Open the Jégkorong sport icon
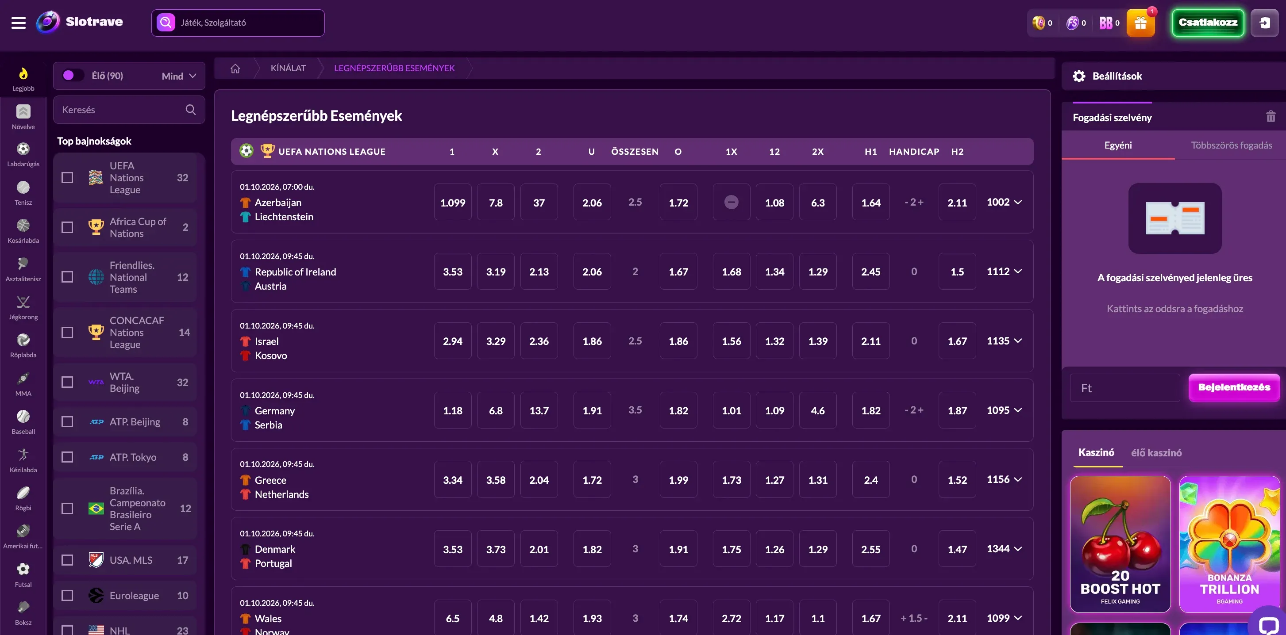Image resolution: width=1286 pixels, height=635 pixels. pyautogui.click(x=23, y=307)
